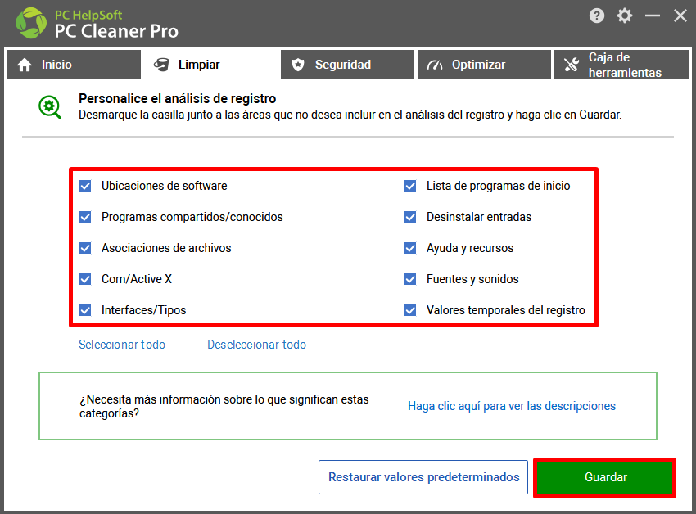Click the home icon in Inicio tab

tap(25, 65)
